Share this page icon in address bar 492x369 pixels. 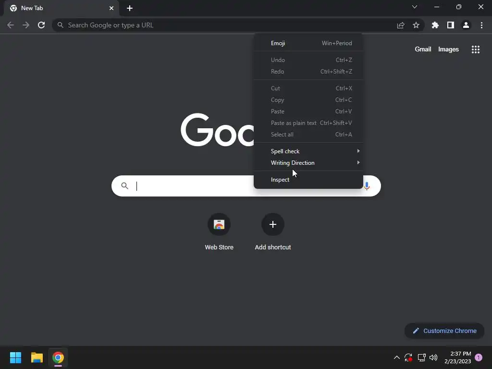tap(401, 25)
